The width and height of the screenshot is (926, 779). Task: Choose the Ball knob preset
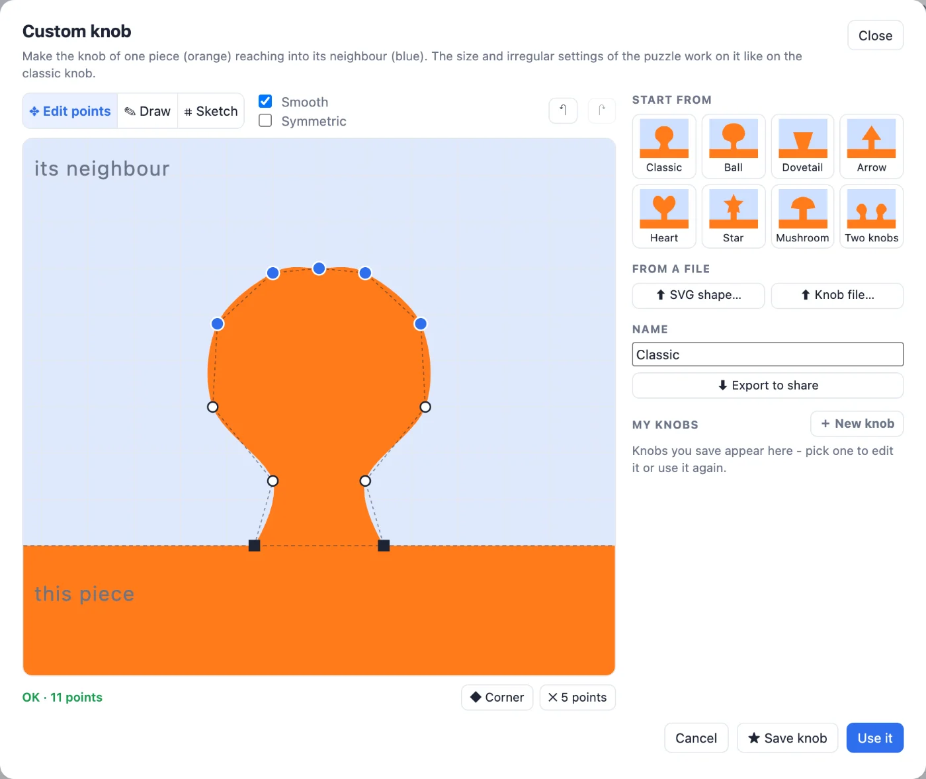click(x=733, y=146)
